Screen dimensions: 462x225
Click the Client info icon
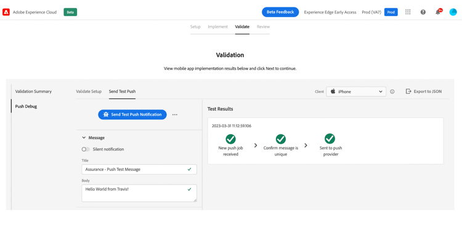[392, 92]
